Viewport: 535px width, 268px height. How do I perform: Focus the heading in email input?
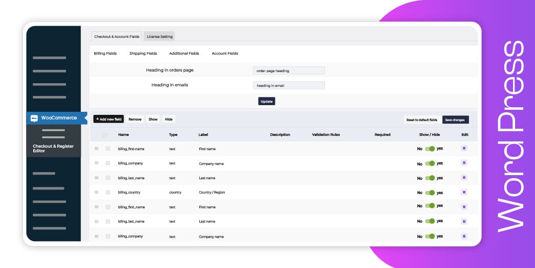(289, 85)
